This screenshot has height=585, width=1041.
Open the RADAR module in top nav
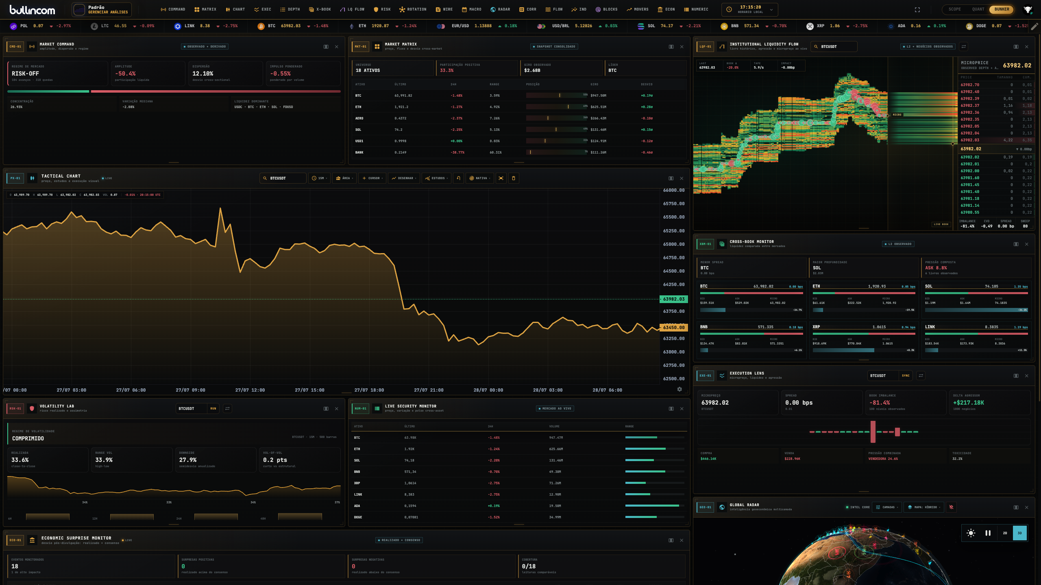pos(500,9)
